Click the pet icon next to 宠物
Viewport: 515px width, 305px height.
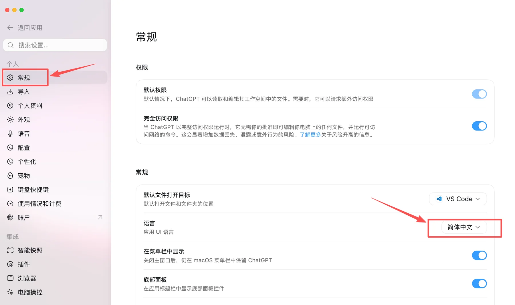click(10, 176)
